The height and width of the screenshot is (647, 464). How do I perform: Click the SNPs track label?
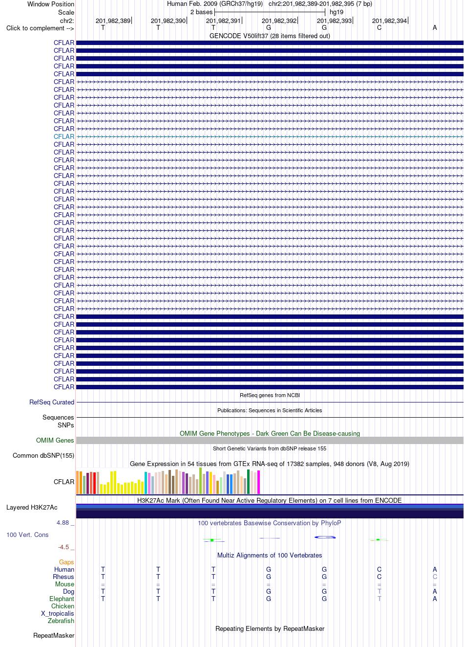click(66, 425)
